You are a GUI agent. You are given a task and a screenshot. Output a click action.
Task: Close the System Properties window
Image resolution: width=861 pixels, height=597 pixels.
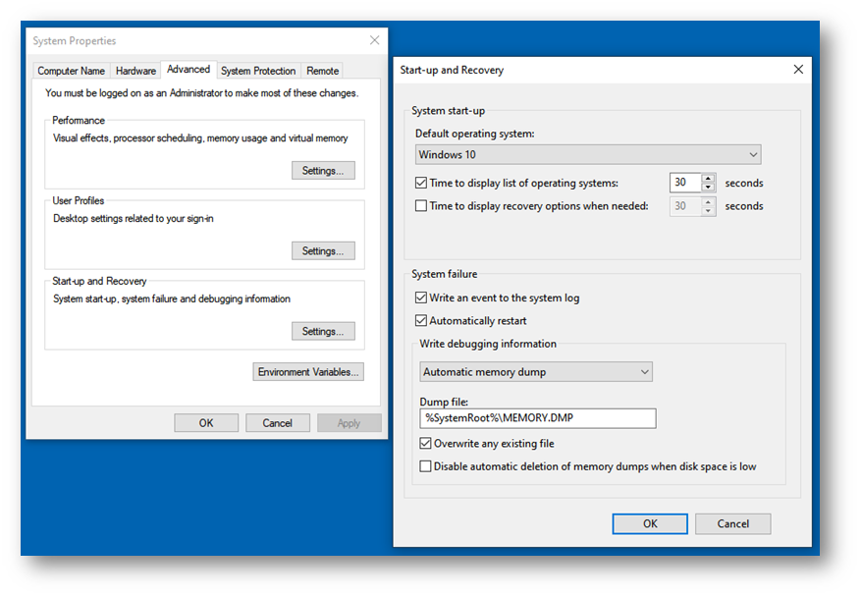(x=374, y=40)
